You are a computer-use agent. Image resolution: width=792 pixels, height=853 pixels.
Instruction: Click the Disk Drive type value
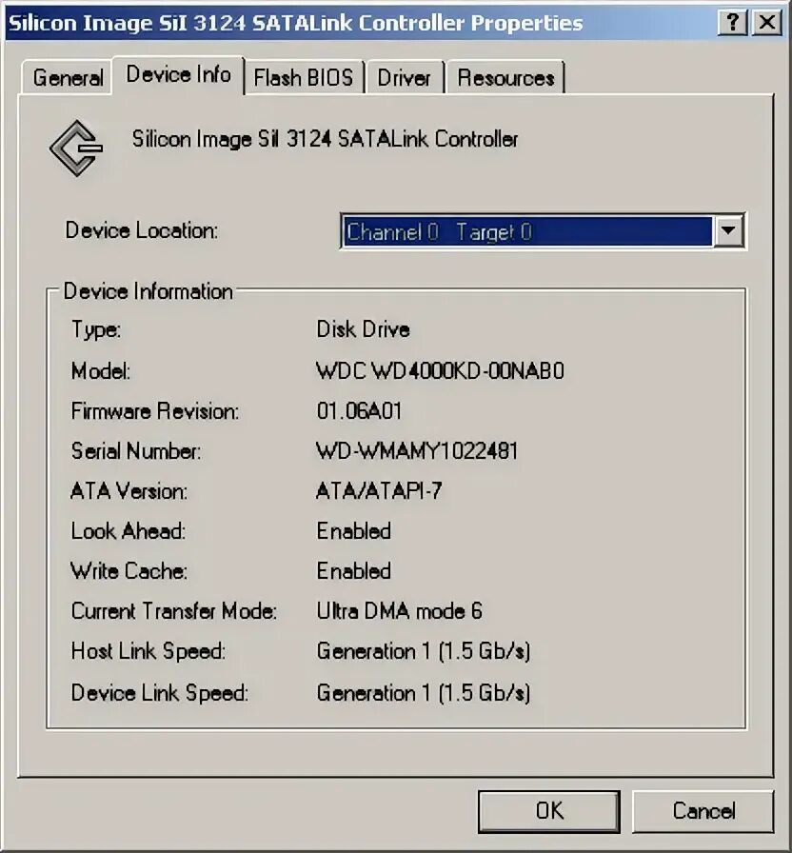pyautogui.click(x=364, y=329)
